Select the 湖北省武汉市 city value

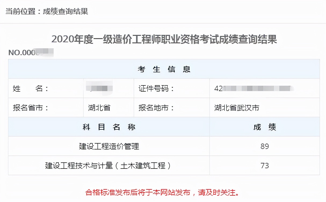click(237, 108)
